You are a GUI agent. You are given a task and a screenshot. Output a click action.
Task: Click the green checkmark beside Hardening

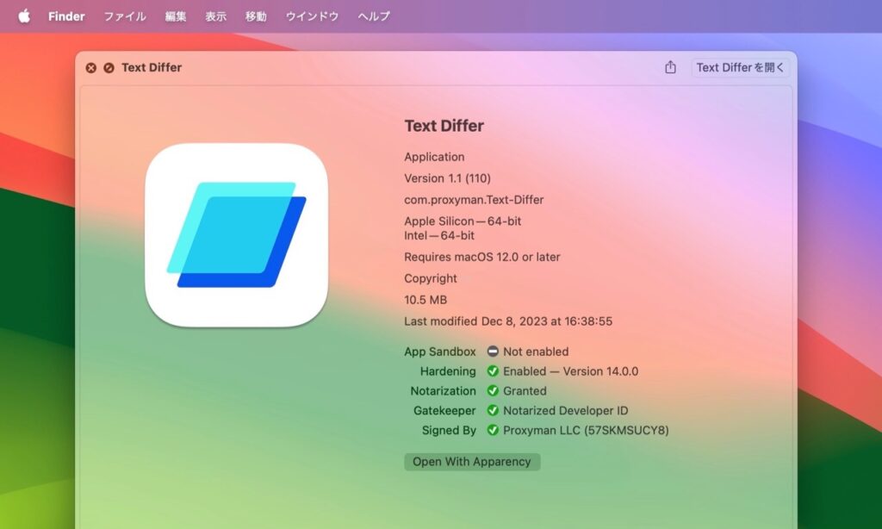[493, 371]
